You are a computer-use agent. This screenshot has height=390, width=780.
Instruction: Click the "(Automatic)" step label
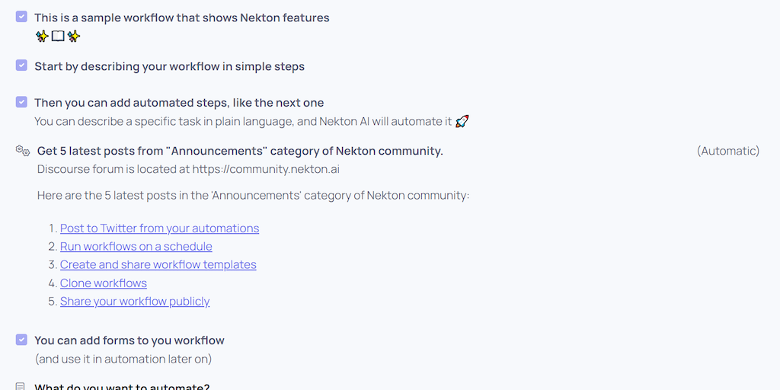pyautogui.click(x=727, y=151)
